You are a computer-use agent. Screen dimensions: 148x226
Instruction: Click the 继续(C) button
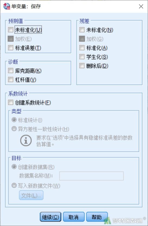tap(51, 217)
